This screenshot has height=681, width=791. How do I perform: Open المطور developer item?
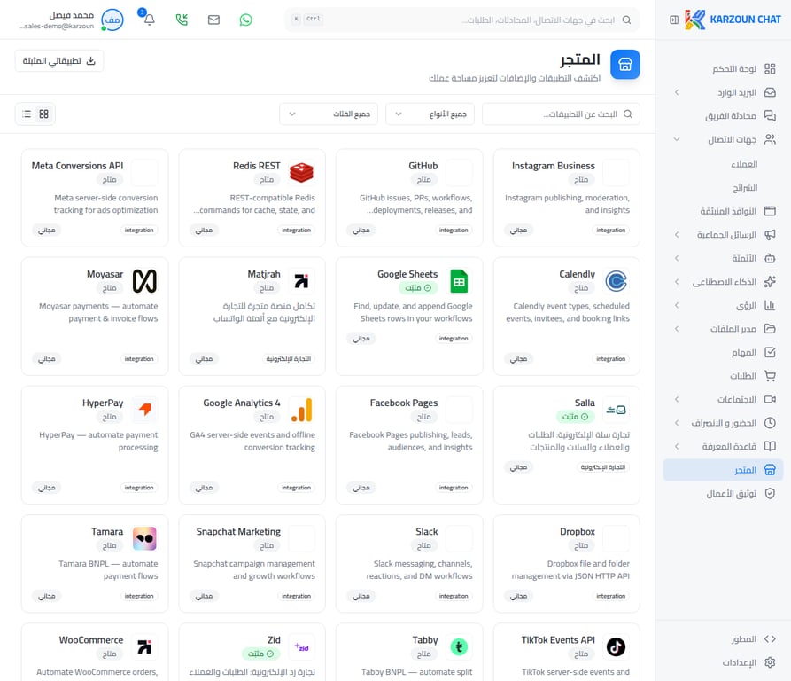point(723,639)
